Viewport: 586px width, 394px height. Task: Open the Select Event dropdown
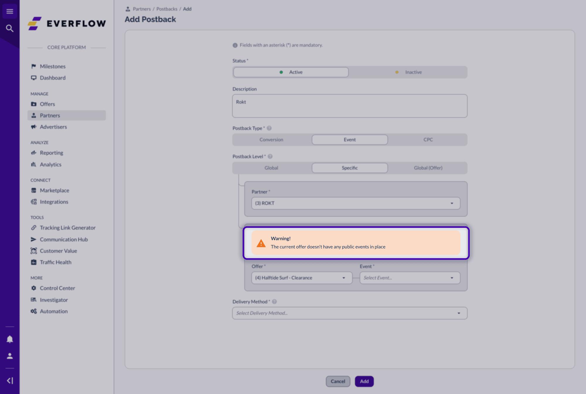410,278
